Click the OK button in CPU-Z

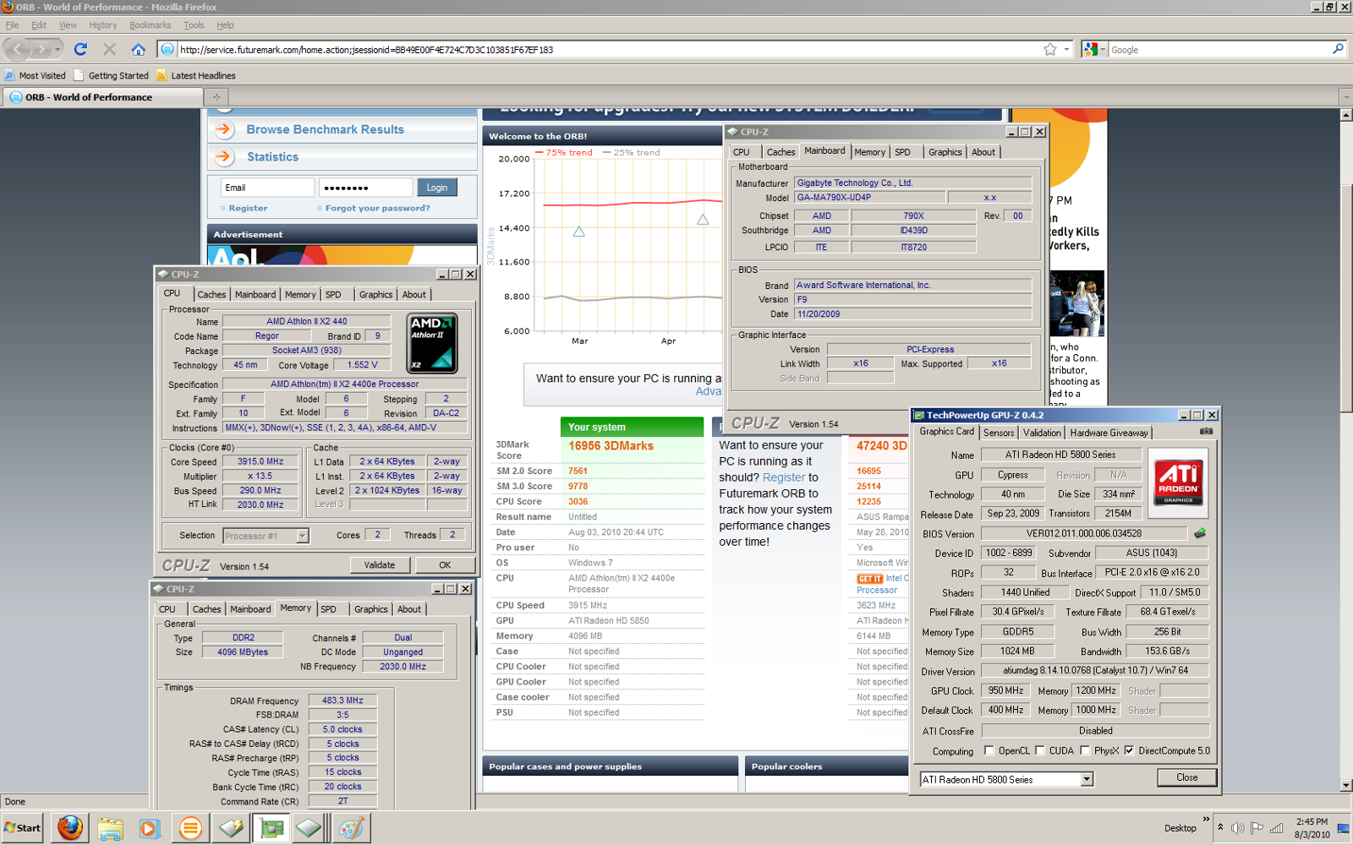coord(445,564)
